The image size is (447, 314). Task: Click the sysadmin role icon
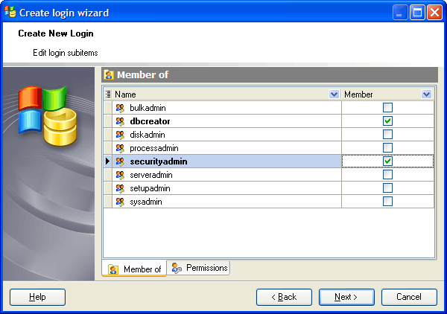click(x=120, y=202)
